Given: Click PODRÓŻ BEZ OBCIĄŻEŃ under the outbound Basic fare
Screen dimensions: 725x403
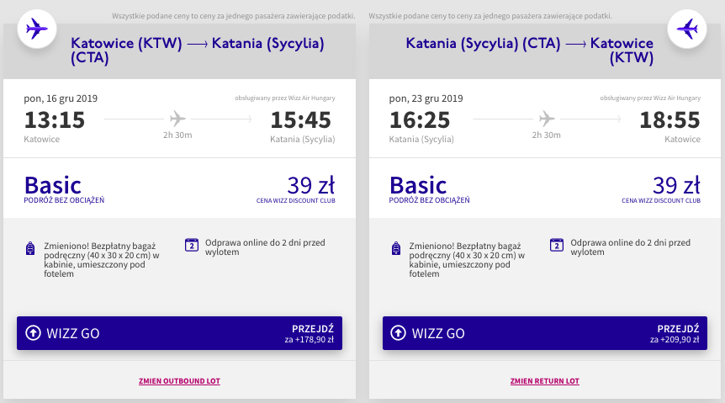Looking at the screenshot, I should [64, 200].
